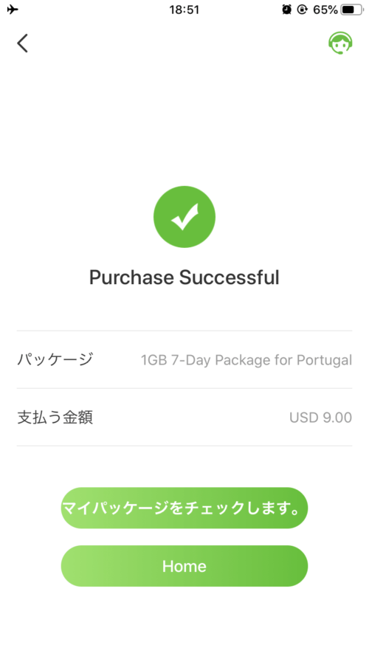Screen dimensions: 369x656
Task: Tap the alarm clock status icon
Action: click(x=286, y=9)
